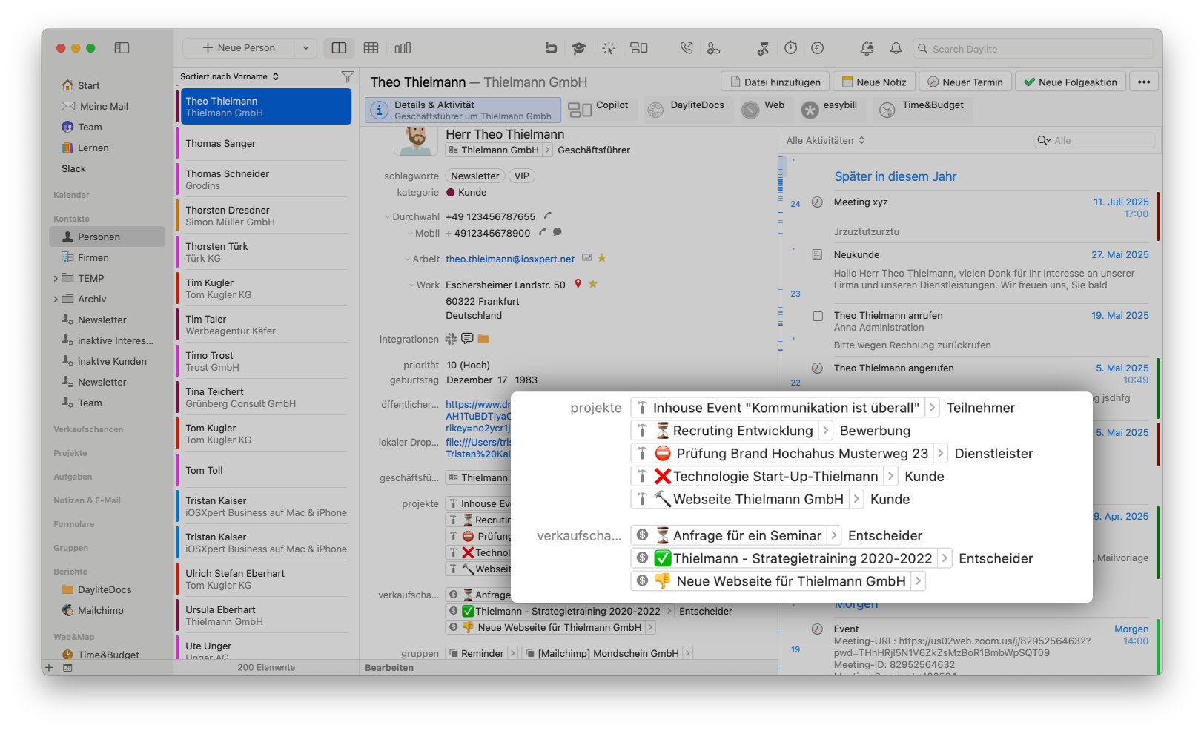Expand the Mobil label chevron
1204x731 pixels.
tap(410, 234)
